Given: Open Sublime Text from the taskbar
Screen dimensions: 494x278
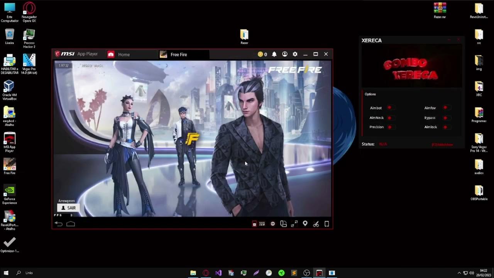Looking at the screenshot, I should point(294,273).
